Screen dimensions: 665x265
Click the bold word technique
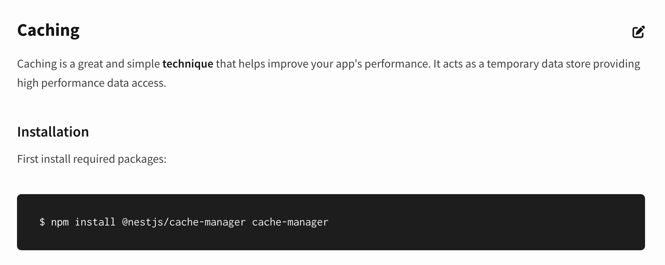point(188,63)
